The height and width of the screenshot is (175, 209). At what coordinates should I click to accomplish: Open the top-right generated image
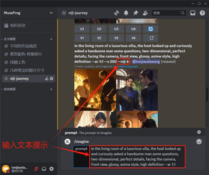click(x=137, y=90)
